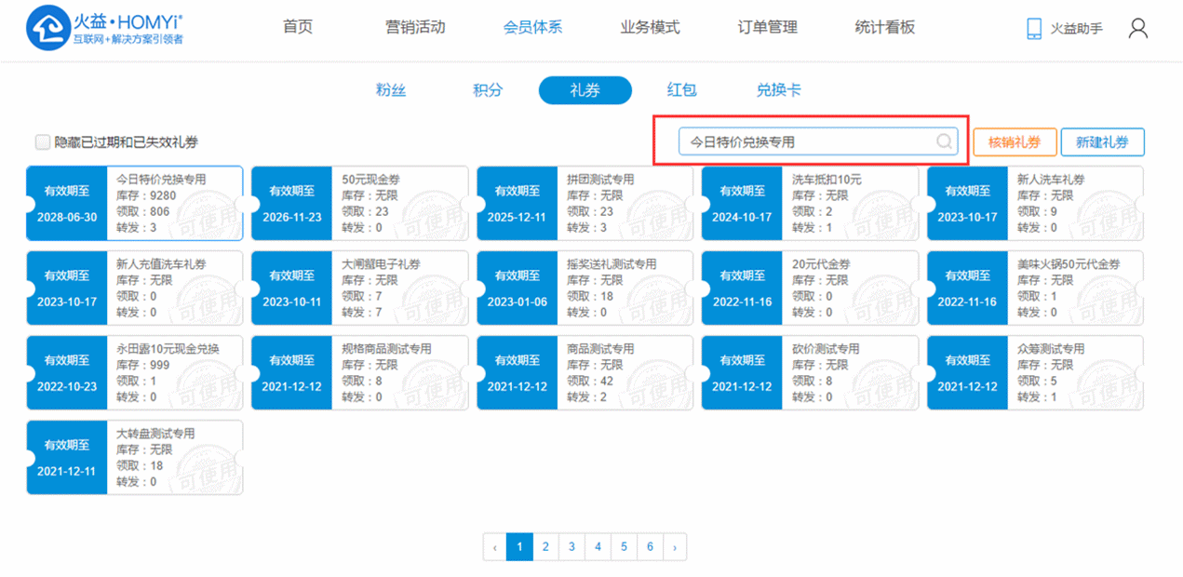Click the 火益助手 phone icon

point(1034,28)
